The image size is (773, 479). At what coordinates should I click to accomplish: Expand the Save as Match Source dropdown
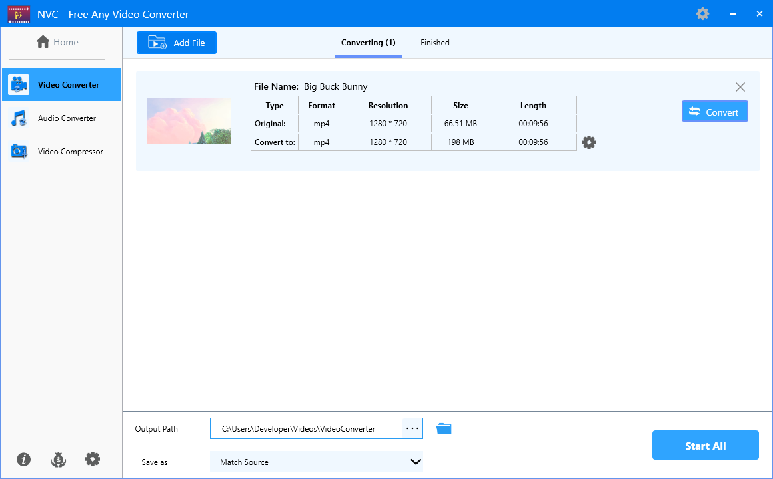coord(317,462)
